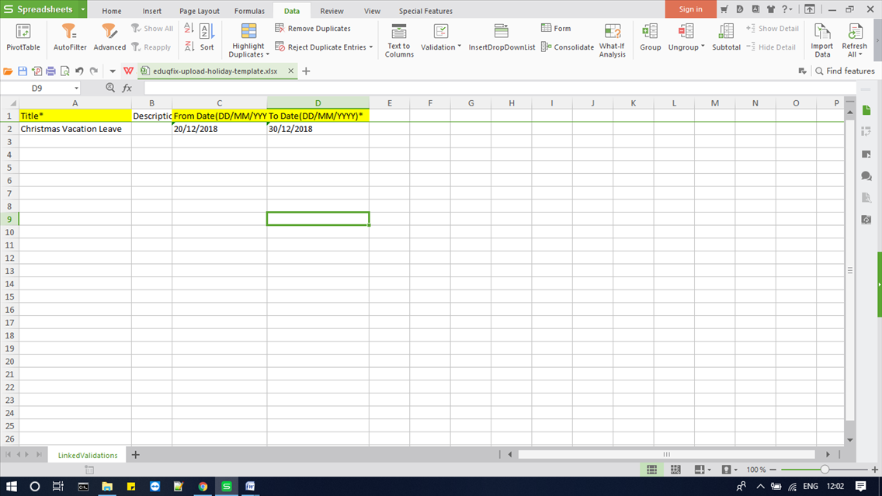Expand Ungroup dropdown arrow

click(703, 47)
